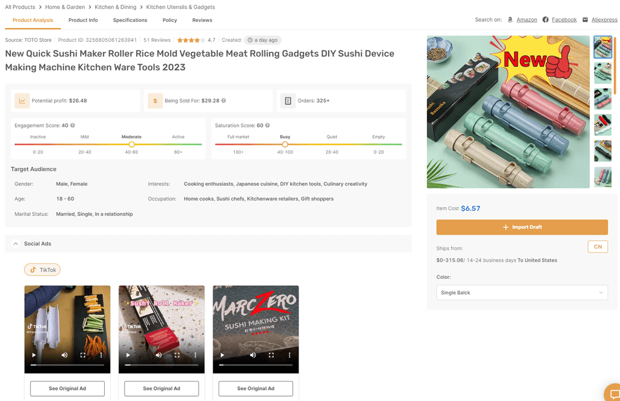
Task: Open Kitchen Utensils & Gadgets breadcrumb
Action: pos(180,7)
